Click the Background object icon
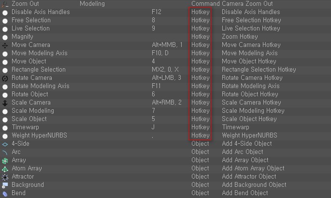This screenshot has width=331, height=198. coord(5,185)
